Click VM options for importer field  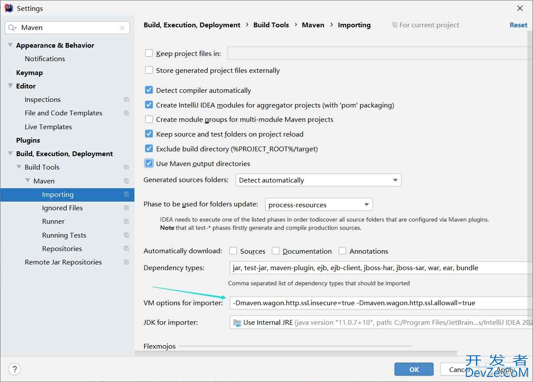click(381, 303)
